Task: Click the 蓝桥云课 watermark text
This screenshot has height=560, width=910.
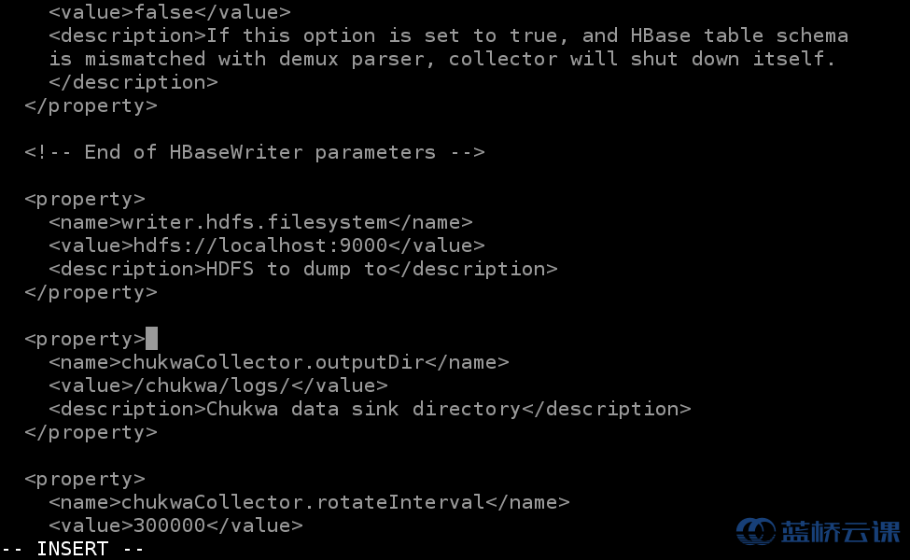Action: [840, 532]
